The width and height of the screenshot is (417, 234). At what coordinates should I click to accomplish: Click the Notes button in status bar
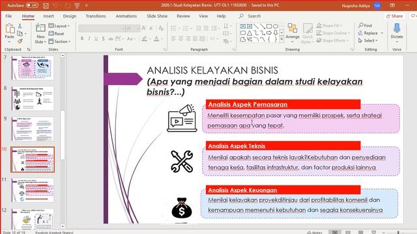pyautogui.click(x=314, y=233)
